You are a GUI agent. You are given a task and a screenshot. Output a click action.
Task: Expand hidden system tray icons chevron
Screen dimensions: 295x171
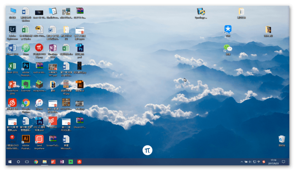tap(241, 162)
